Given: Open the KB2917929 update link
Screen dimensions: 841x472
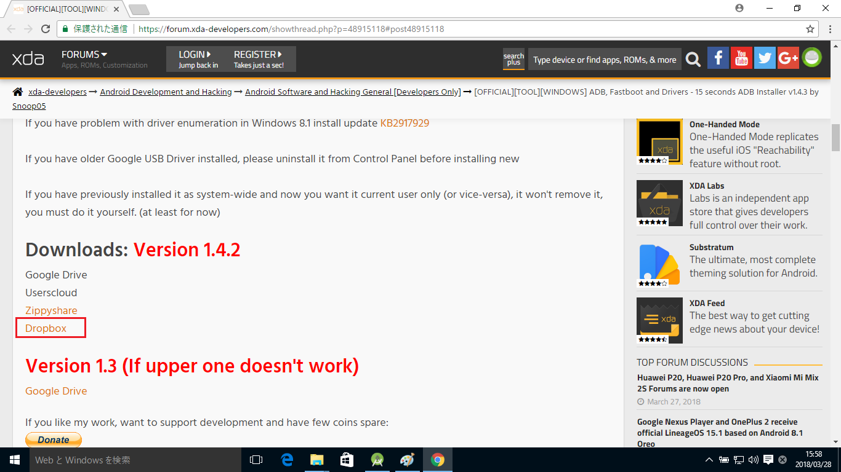Looking at the screenshot, I should 404,123.
